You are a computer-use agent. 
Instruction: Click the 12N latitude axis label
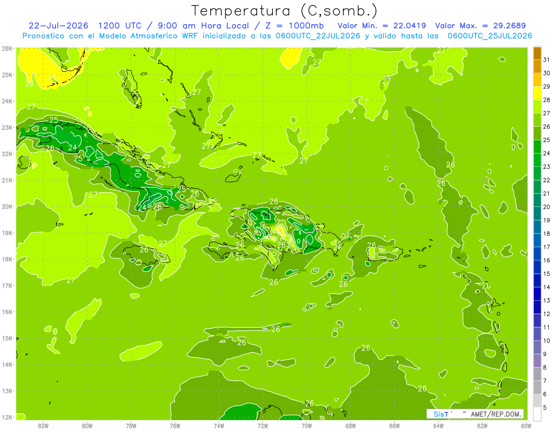pos(7,417)
